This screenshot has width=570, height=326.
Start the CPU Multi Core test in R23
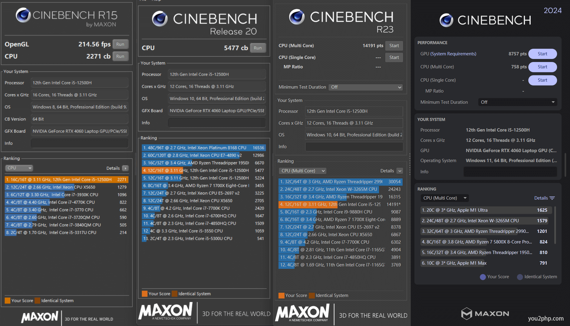394,46
